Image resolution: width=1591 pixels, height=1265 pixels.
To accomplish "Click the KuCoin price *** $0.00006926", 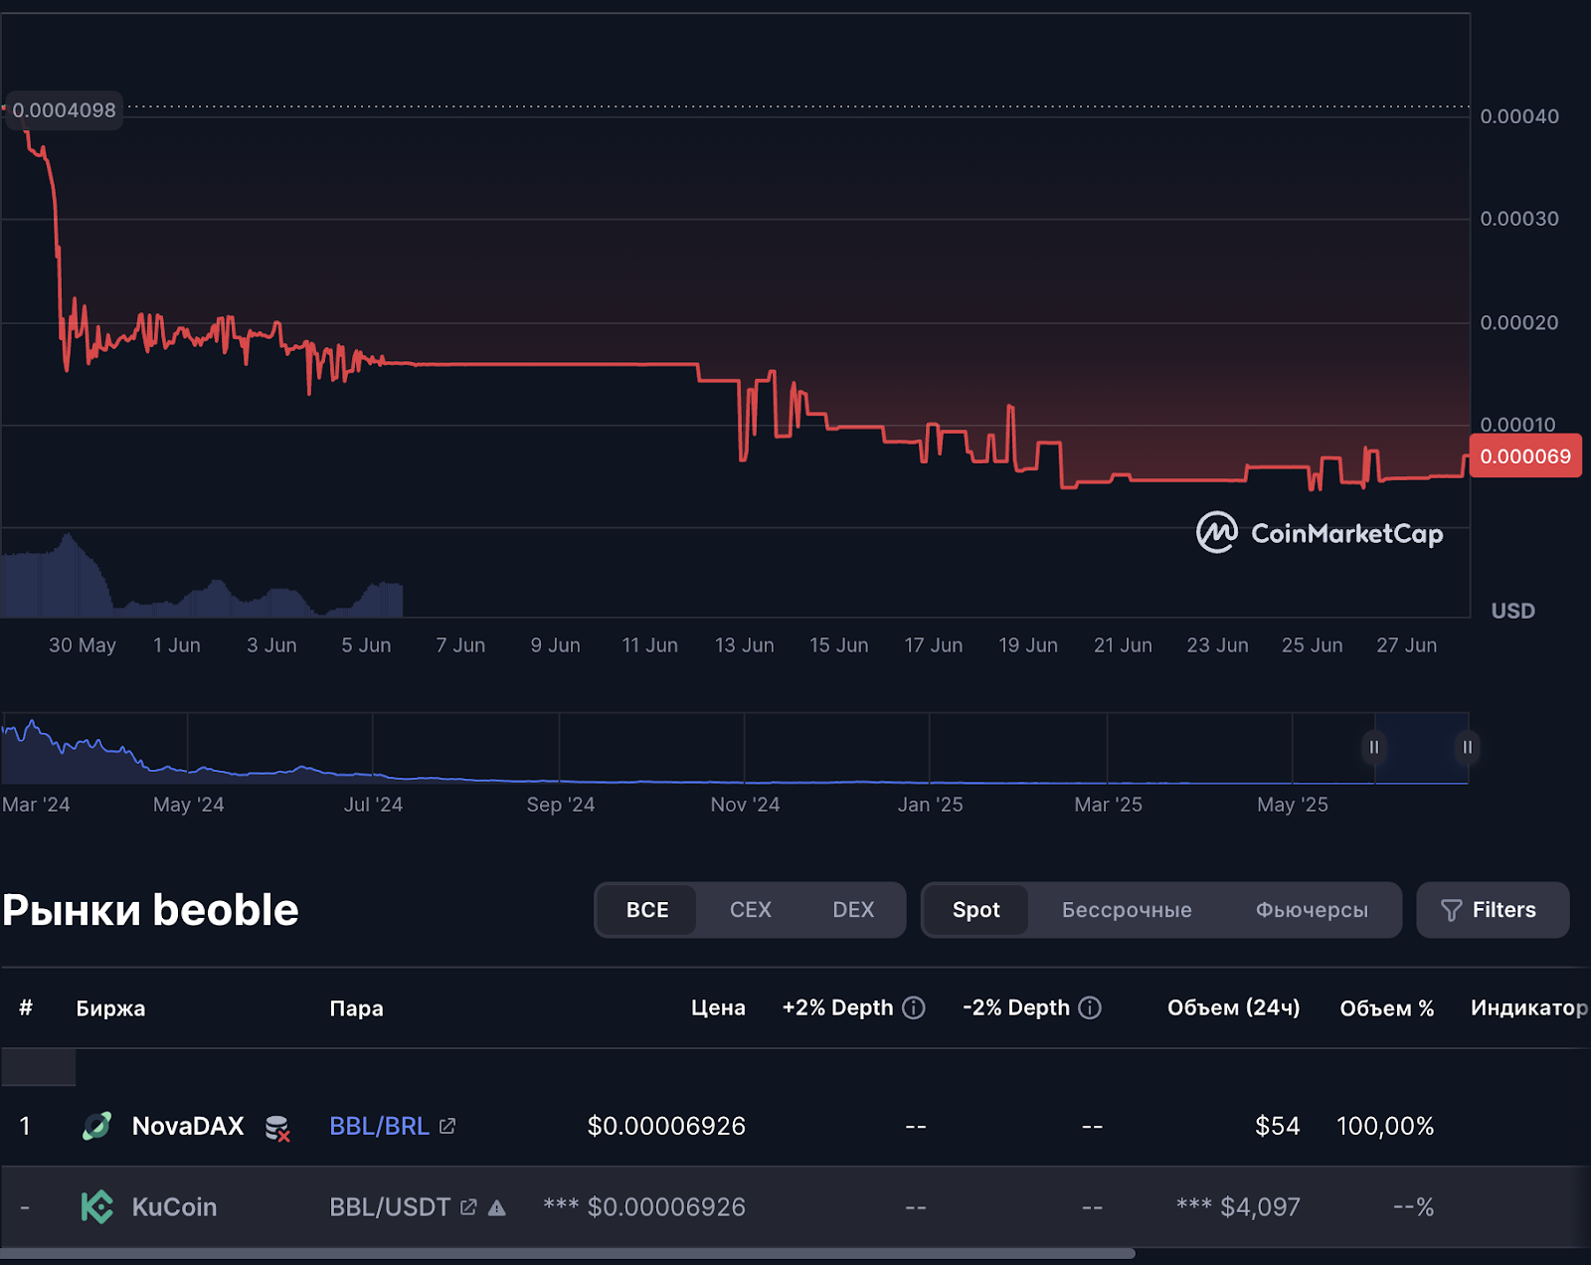I will [644, 1206].
